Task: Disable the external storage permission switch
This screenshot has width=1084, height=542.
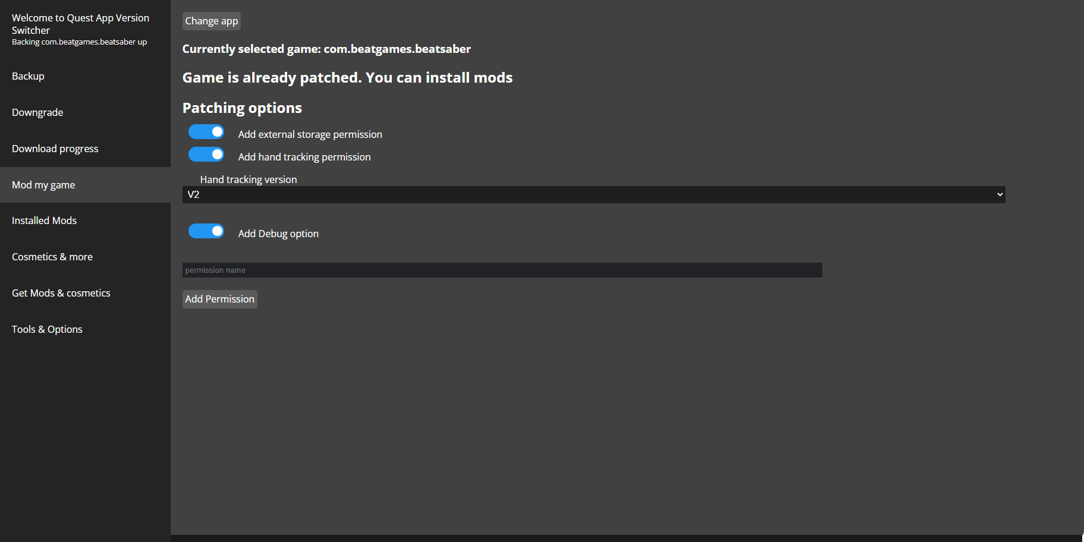Action: pos(206,132)
